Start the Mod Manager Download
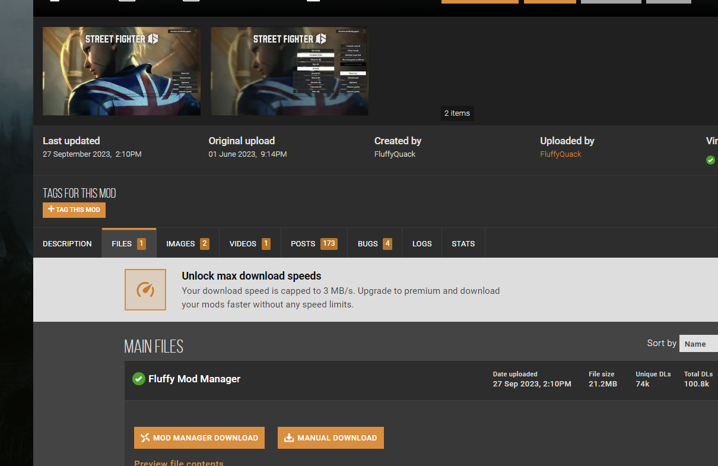The width and height of the screenshot is (718, 466). tap(199, 438)
